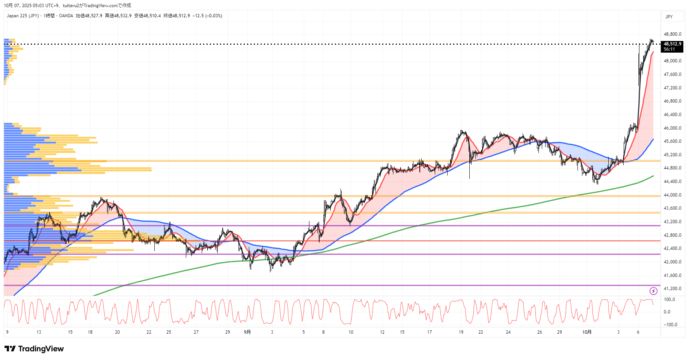Click the 9月 label on the time axis
689x360 pixels.
coord(247,332)
